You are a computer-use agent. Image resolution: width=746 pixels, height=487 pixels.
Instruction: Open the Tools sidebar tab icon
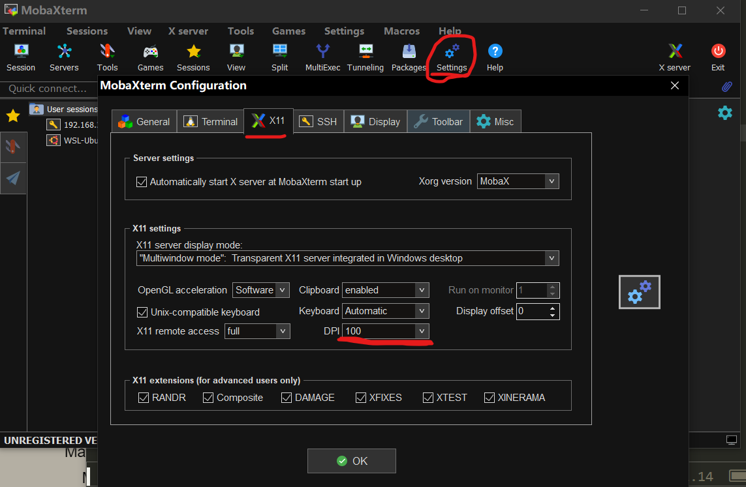point(13,146)
